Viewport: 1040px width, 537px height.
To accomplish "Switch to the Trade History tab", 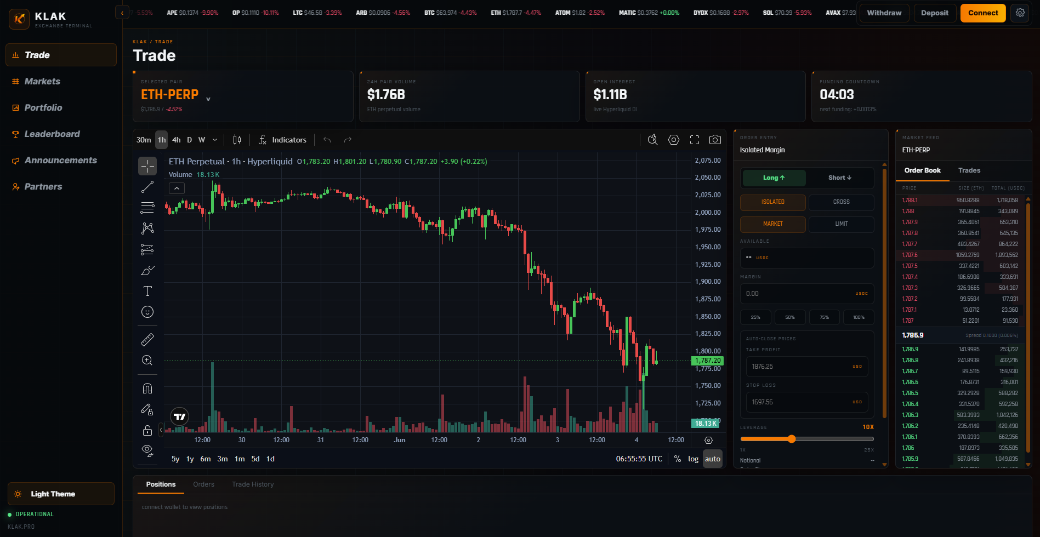I will 253,484.
